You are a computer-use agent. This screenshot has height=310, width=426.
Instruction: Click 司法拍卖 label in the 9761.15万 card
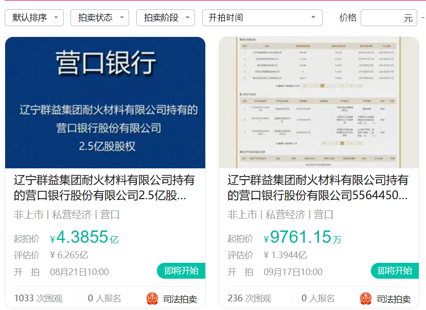[394, 299]
